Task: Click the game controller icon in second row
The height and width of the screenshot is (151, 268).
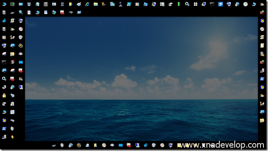Action: [x=71, y=12]
